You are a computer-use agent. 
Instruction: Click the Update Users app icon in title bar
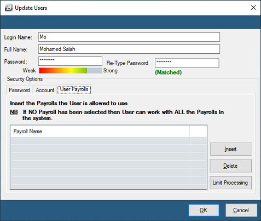click(x=9, y=8)
